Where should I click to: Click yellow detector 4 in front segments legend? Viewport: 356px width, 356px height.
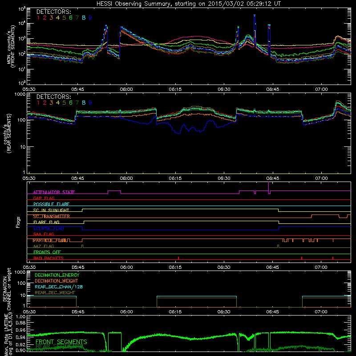(x=58, y=18)
